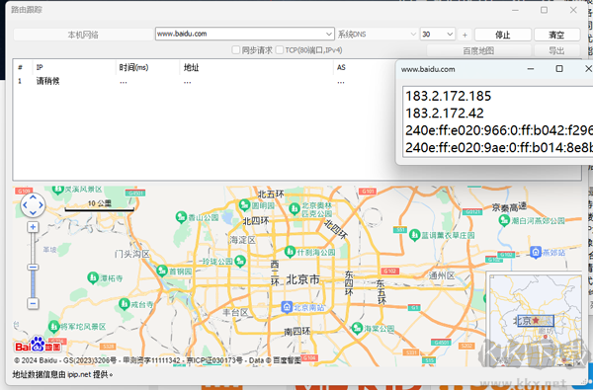Click the 首钢园 marker
Screen dimensions: 593x390
point(162,271)
